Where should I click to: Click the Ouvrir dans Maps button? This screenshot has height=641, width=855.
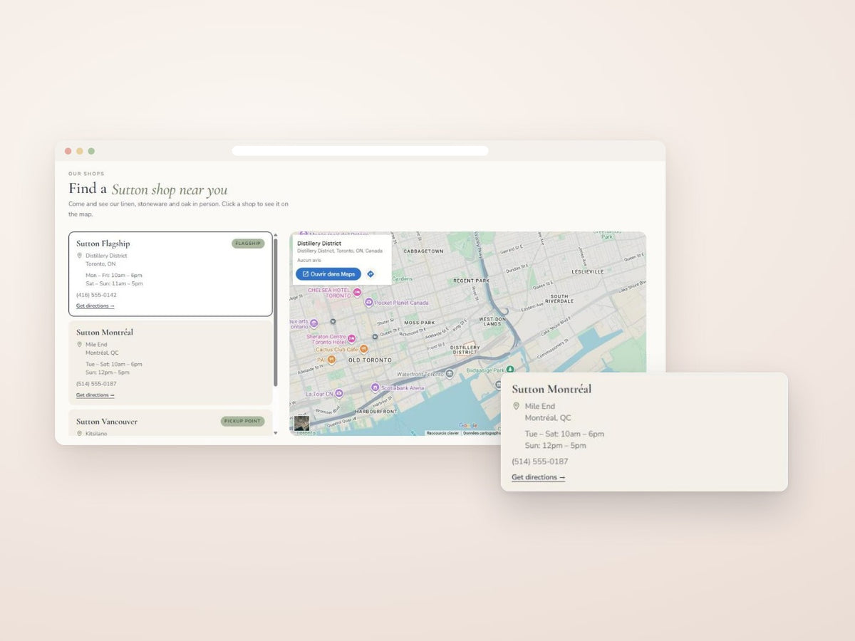tap(328, 274)
